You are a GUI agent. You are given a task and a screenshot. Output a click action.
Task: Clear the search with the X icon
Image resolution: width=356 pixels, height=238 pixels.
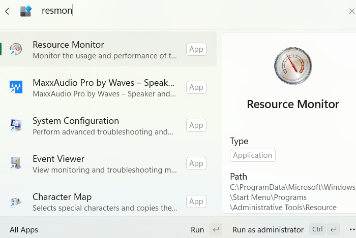(352, 11)
